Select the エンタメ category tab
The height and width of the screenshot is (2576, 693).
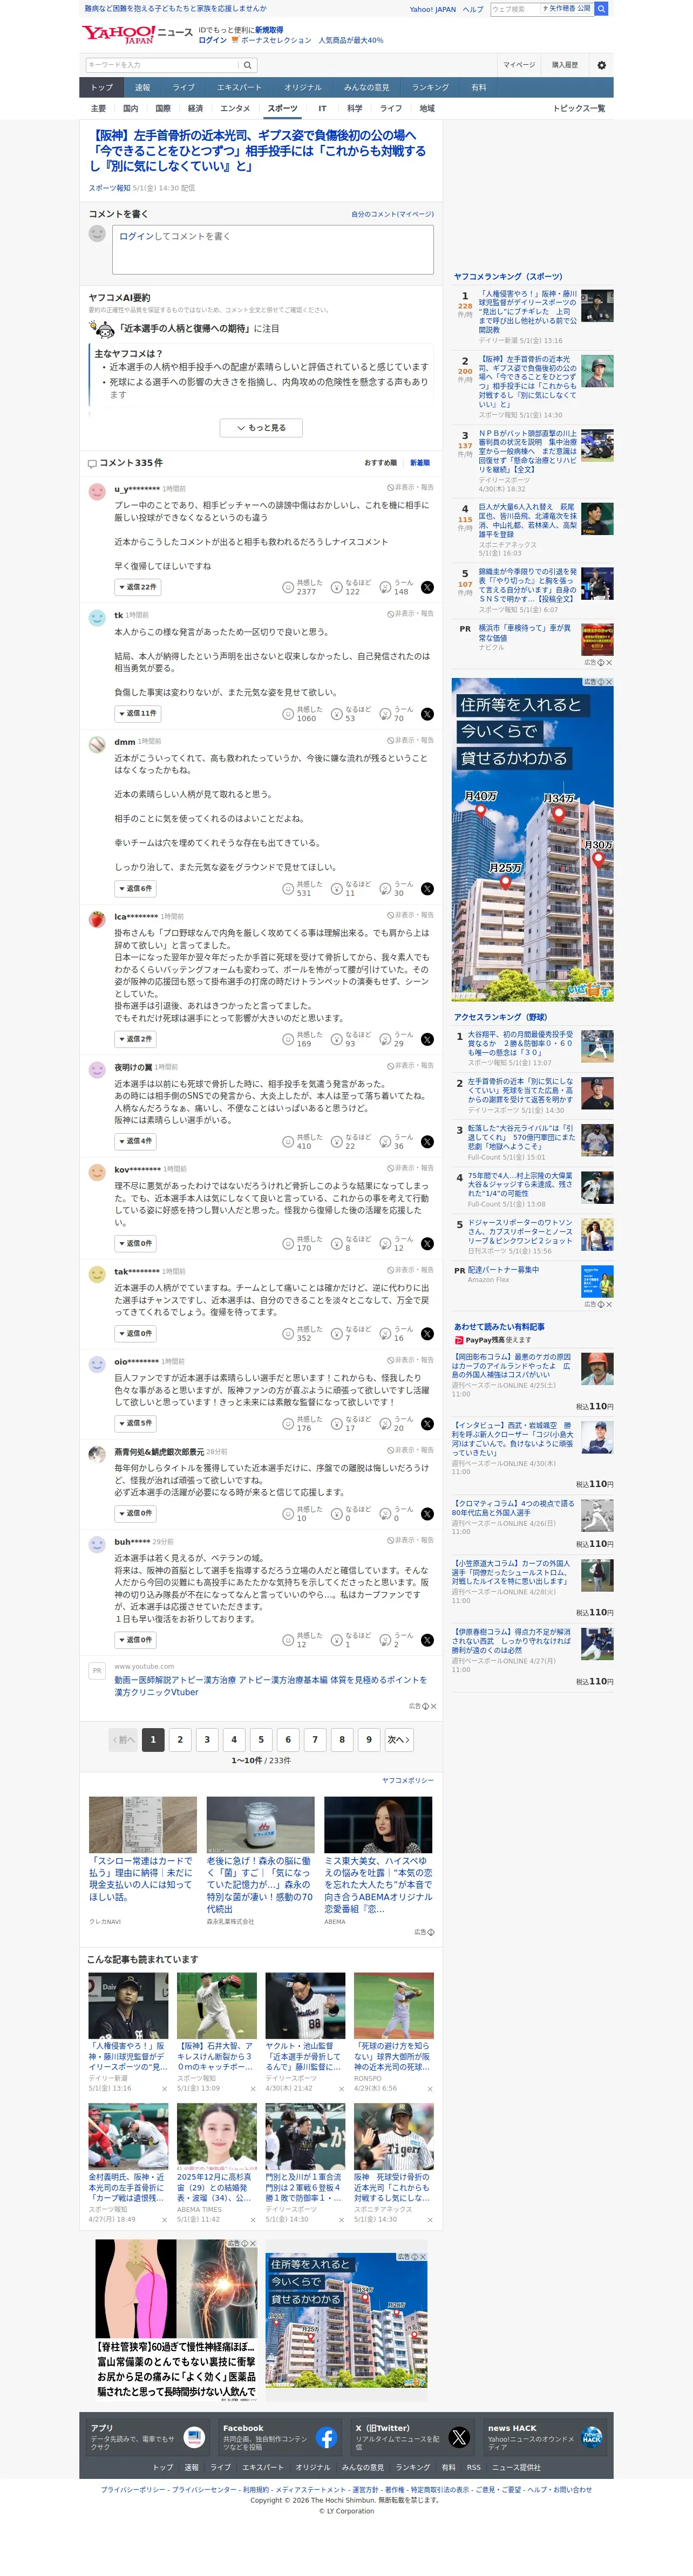(235, 108)
